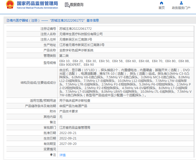The width and height of the screenshot is (196, 160).
Task: Open the 首页 menu item
Action: 161,8
